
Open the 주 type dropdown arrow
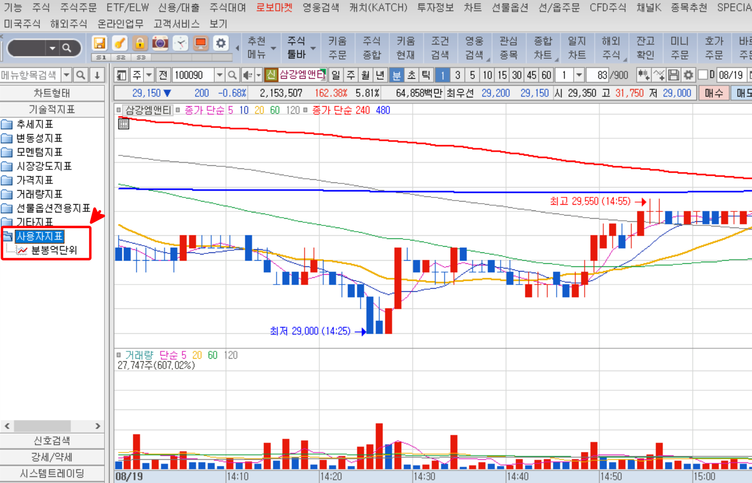tap(149, 75)
